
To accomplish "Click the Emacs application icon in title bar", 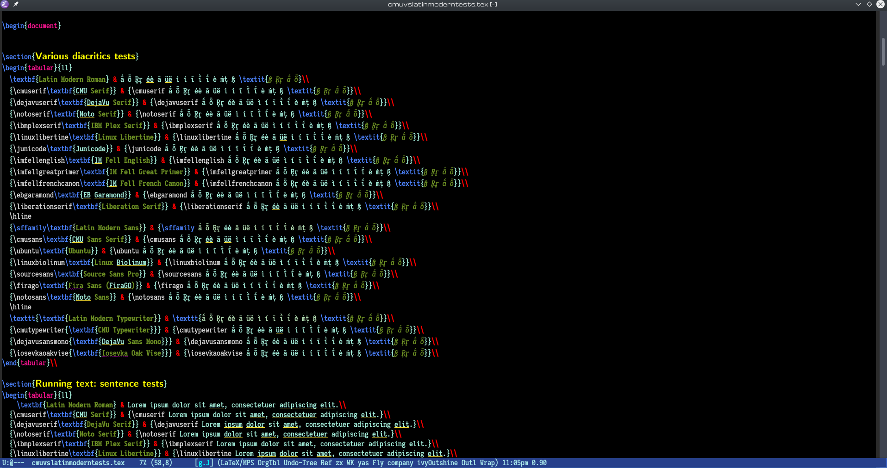I will (x=5, y=4).
